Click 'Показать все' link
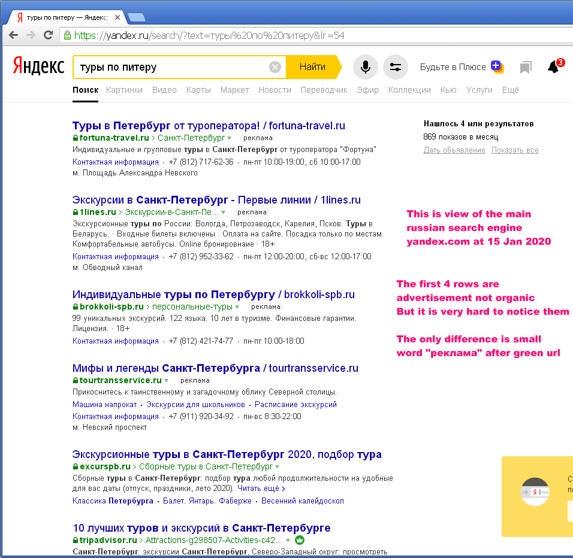This screenshot has height=558, width=573. pyautogui.click(x=515, y=150)
